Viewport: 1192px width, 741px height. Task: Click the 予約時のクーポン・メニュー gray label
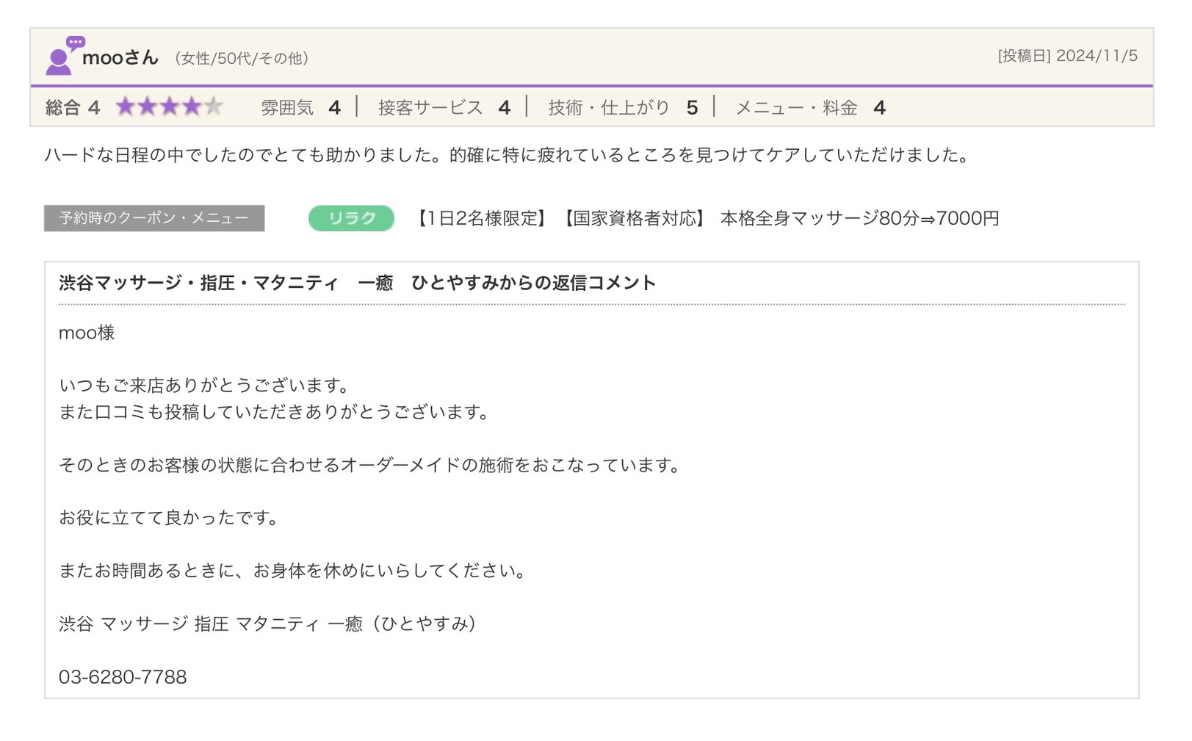pyautogui.click(x=154, y=218)
